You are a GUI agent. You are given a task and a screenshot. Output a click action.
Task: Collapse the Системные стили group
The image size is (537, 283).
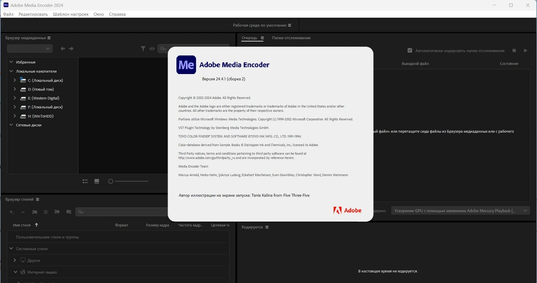pos(11,249)
